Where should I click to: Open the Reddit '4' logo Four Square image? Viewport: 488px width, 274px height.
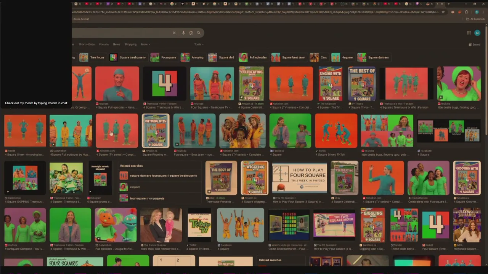click(435, 225)
